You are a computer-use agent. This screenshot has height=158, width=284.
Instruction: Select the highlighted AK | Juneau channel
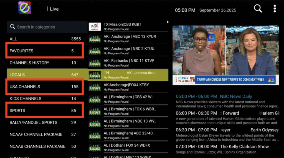click(128, 75)
